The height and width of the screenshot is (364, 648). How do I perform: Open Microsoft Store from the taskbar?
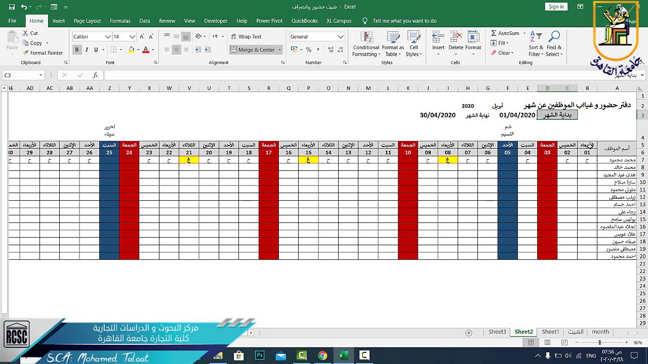[x=238, y=355]
